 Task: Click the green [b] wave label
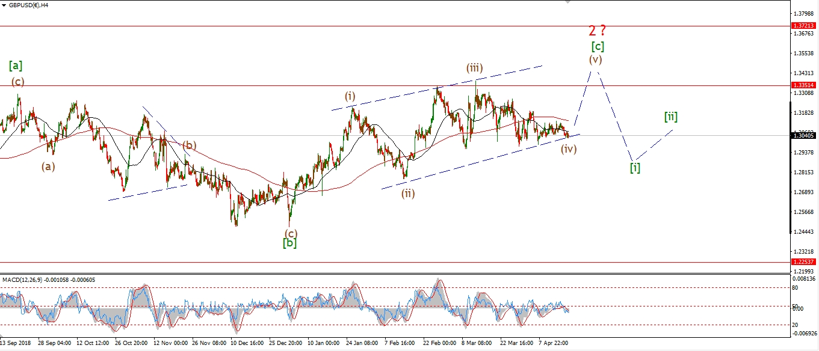coord(290,243)
